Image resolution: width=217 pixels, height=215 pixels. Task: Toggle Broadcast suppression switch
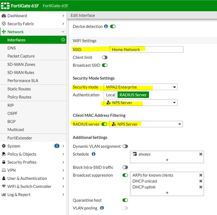click(125, 175)
